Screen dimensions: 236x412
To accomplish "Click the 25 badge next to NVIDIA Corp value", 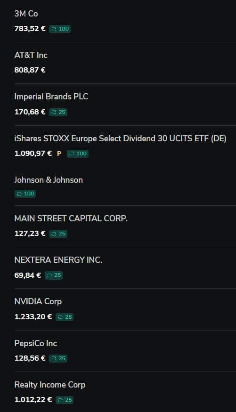I will coord(65,317).
